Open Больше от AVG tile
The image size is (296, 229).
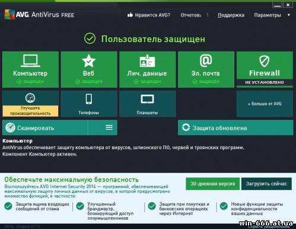click(265, 104)
